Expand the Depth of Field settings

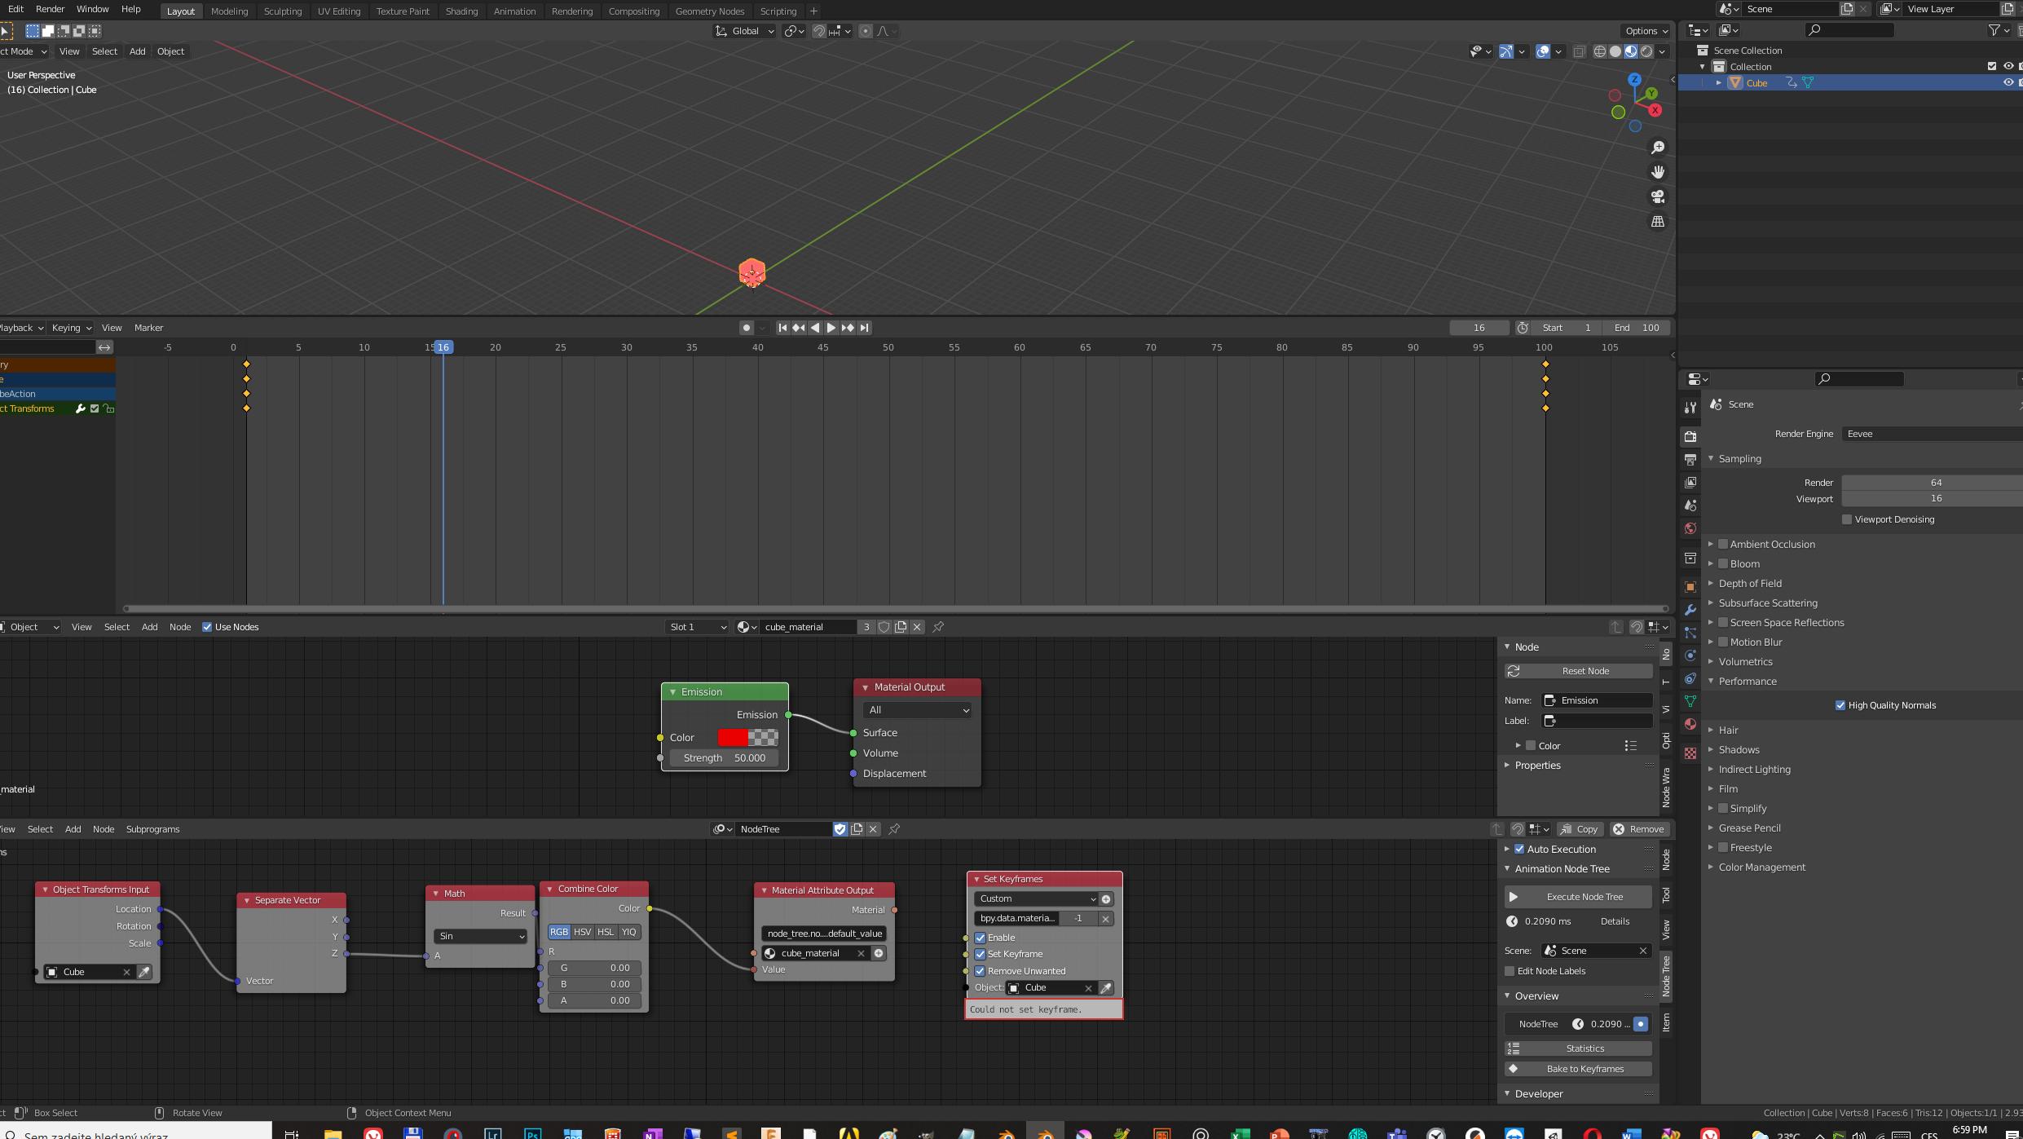click(1710, 582)
